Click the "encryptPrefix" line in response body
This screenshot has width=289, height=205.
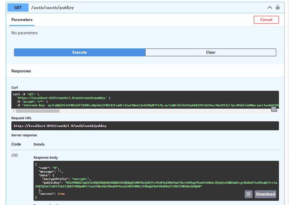coord(66,179)
